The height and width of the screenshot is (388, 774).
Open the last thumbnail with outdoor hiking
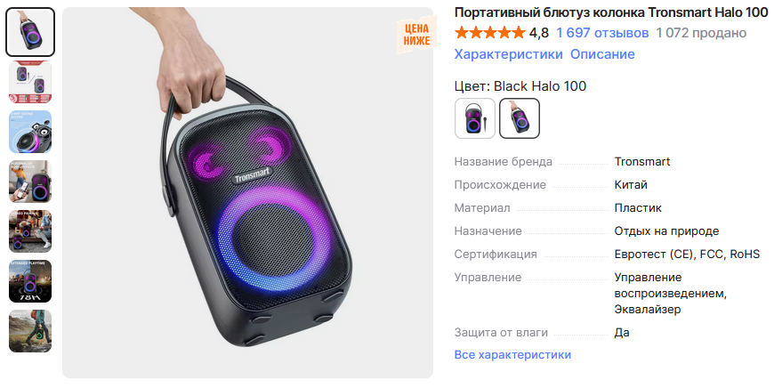point(30,331)
